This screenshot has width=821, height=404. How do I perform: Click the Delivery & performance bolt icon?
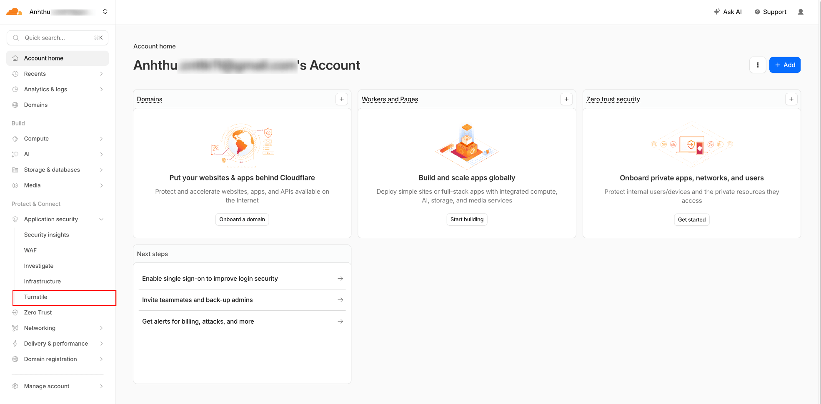coord(15,344)
